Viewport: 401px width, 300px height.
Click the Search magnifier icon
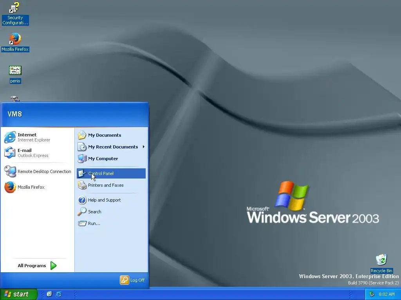[82, 211]
